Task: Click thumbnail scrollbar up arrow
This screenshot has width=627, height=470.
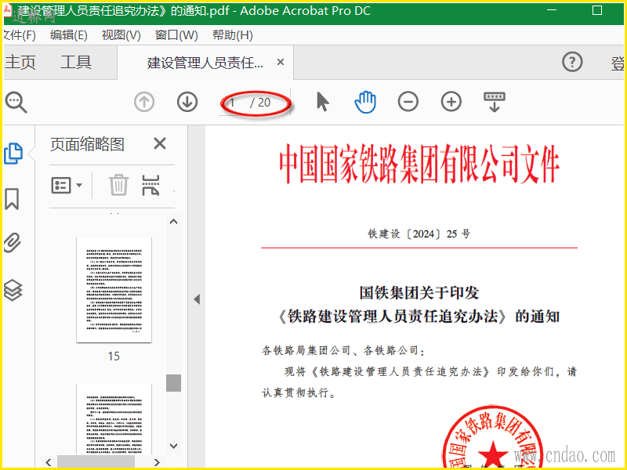Action: coord(173,222)
